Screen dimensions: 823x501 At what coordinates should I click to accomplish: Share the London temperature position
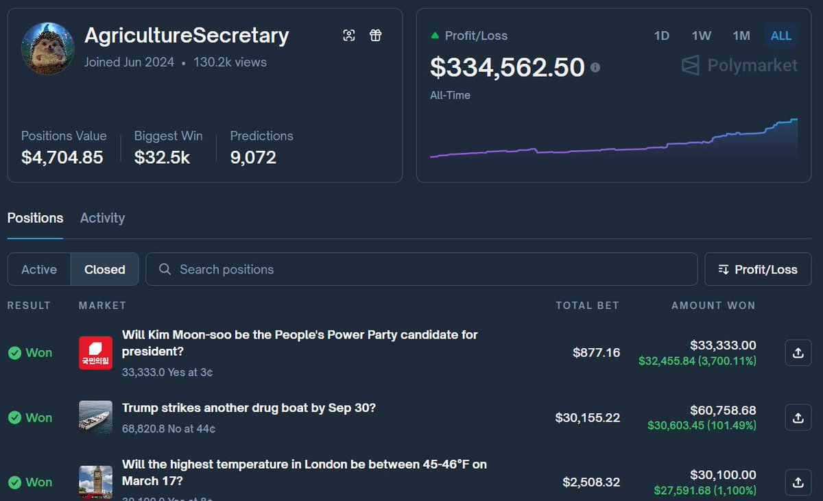pyautogui.click(x=798, y=482)
